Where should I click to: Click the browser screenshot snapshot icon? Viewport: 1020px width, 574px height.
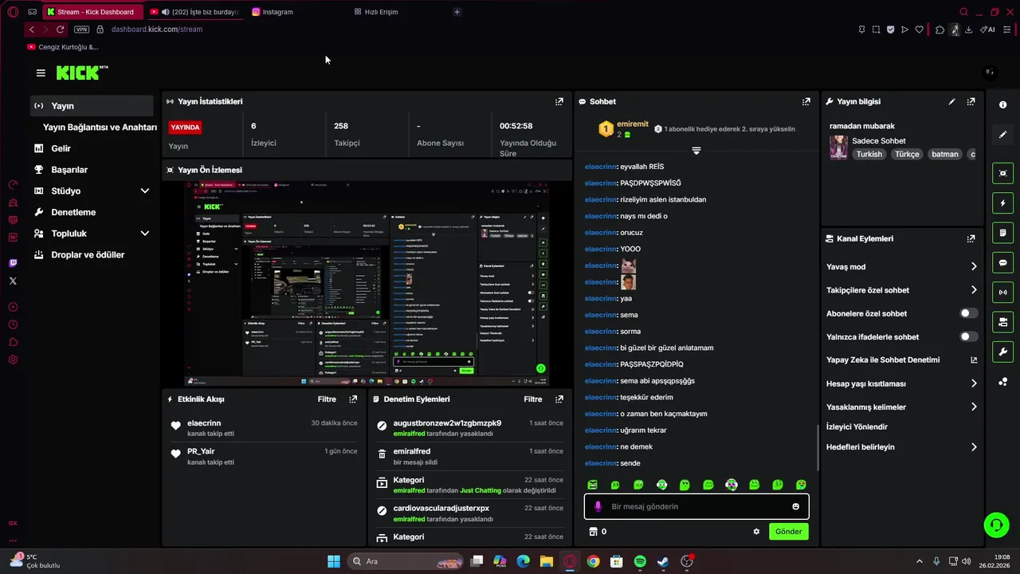[876, 29]
